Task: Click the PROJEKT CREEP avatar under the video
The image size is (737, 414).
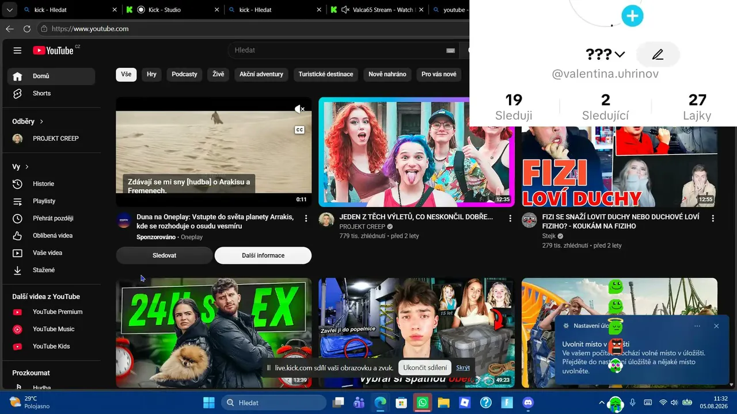Action: tap(326, 220)
